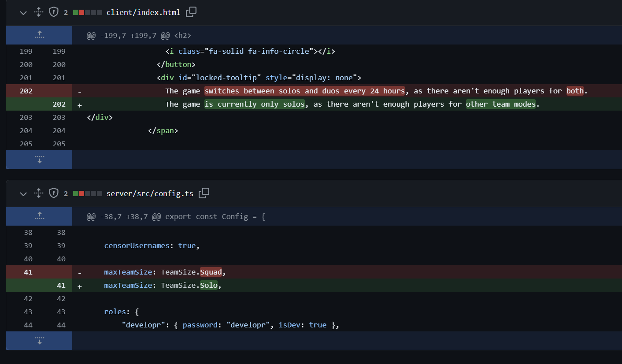Open the client/index.html file link
Screen dimensions: 622x364
(143, 12)
